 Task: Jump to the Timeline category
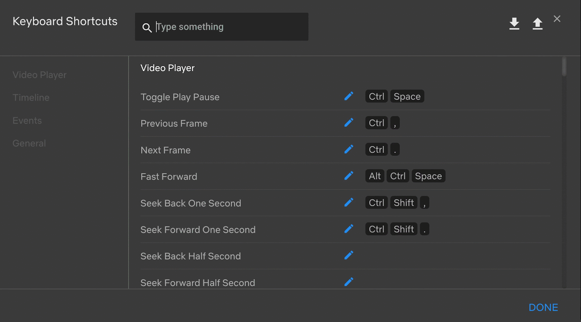click(31, 98)
